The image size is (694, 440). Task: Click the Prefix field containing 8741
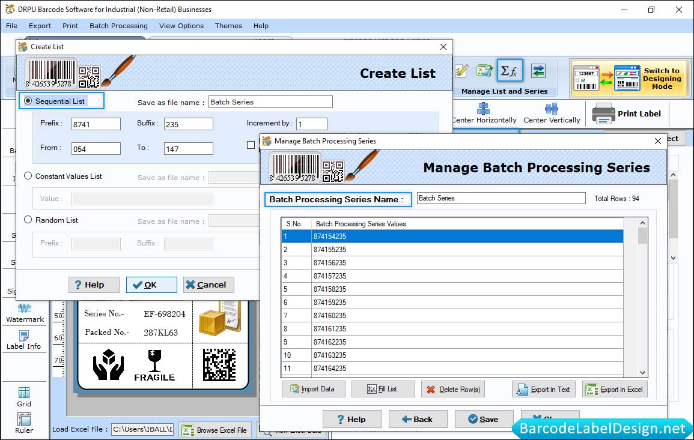tap(96, 124)
